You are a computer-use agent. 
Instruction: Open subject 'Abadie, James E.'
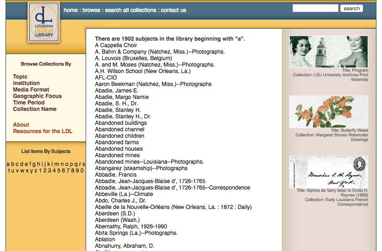click(117, 91)
